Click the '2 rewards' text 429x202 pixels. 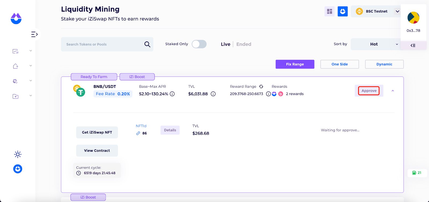pos(295,94)
